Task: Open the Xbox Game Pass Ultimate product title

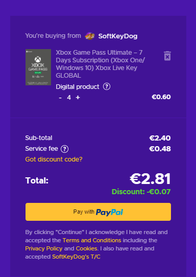Action: [x=100, y=64]
